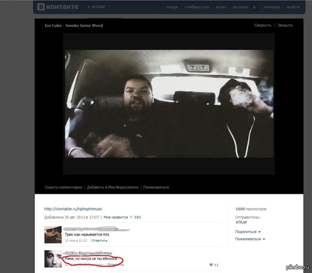Expand the sidebar Пожаловаться dropdown
312x273 pixels.
[250, 239]
